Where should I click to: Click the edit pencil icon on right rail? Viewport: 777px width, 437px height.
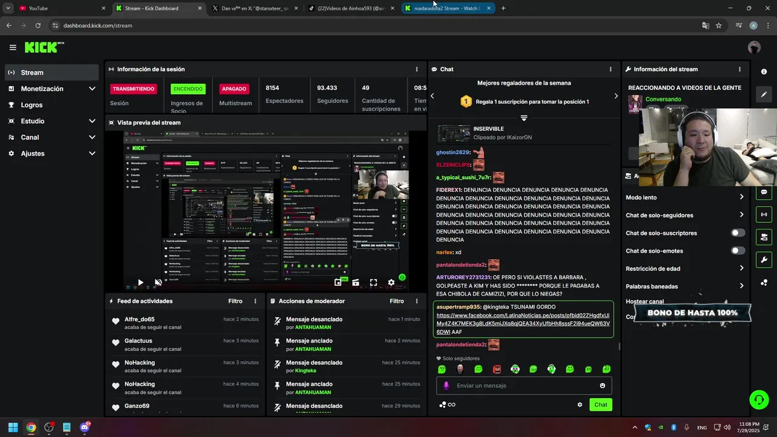764,94
